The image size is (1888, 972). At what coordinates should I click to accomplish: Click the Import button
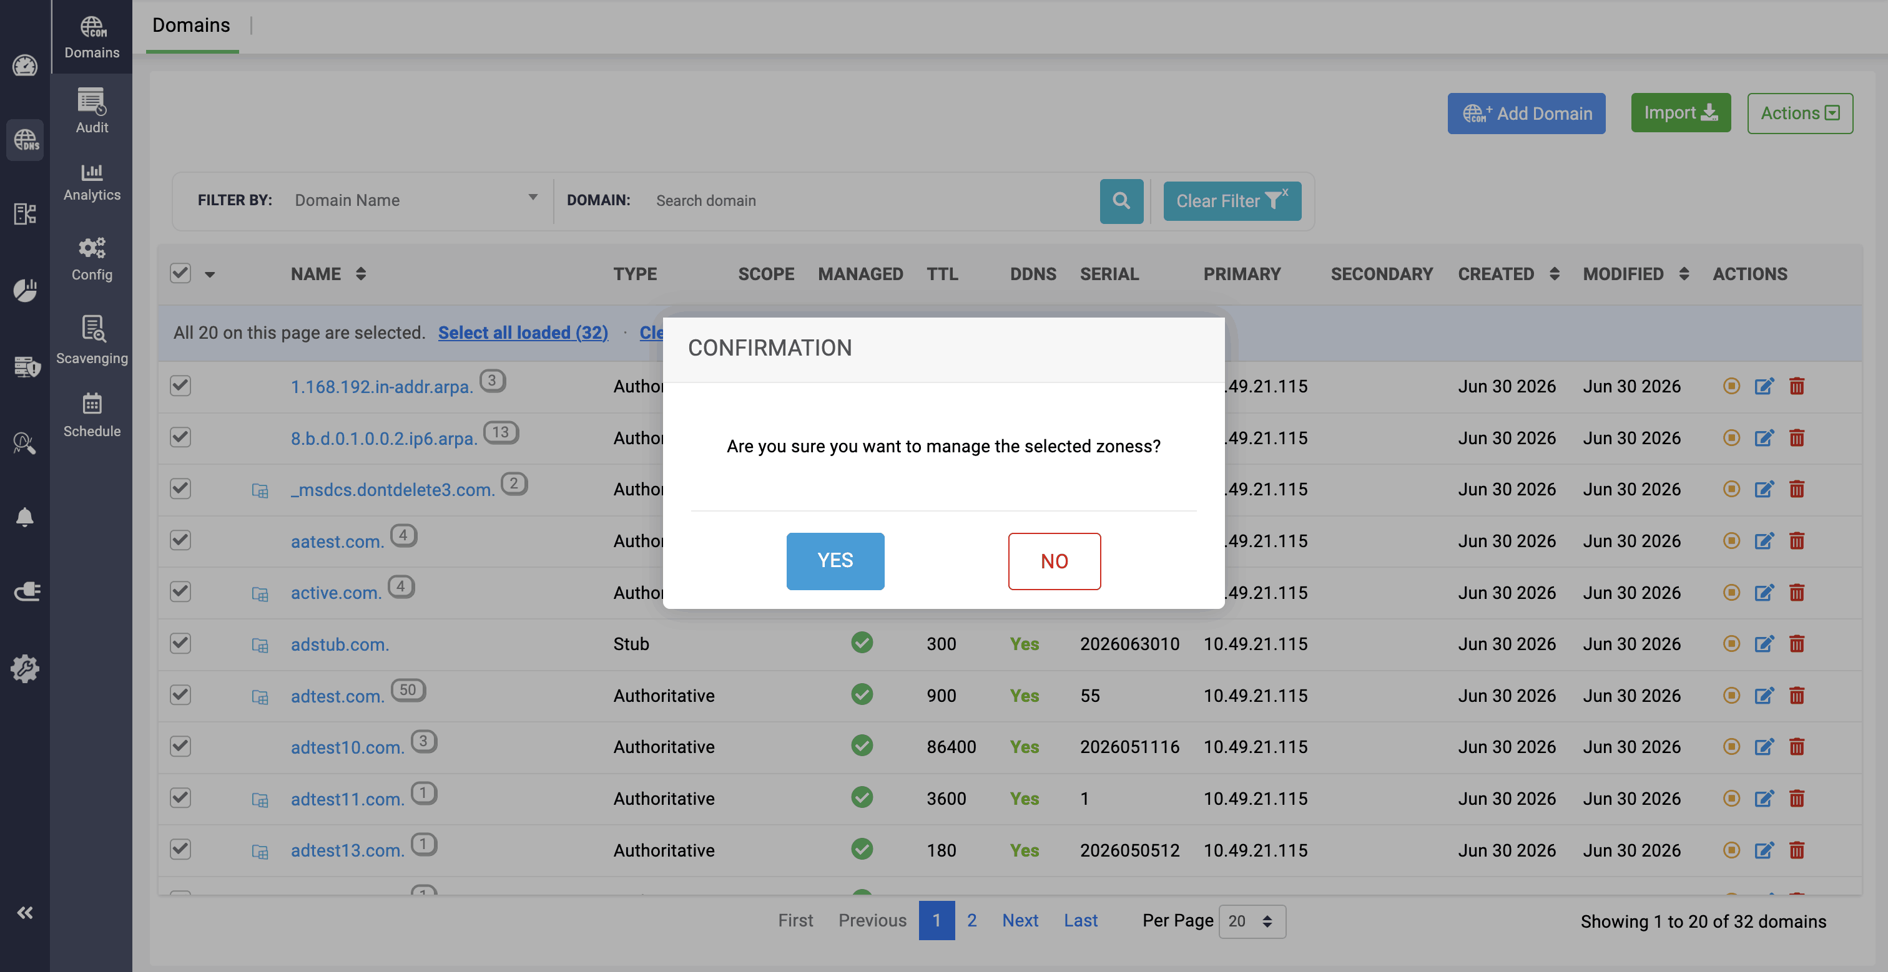[1681, 112]
